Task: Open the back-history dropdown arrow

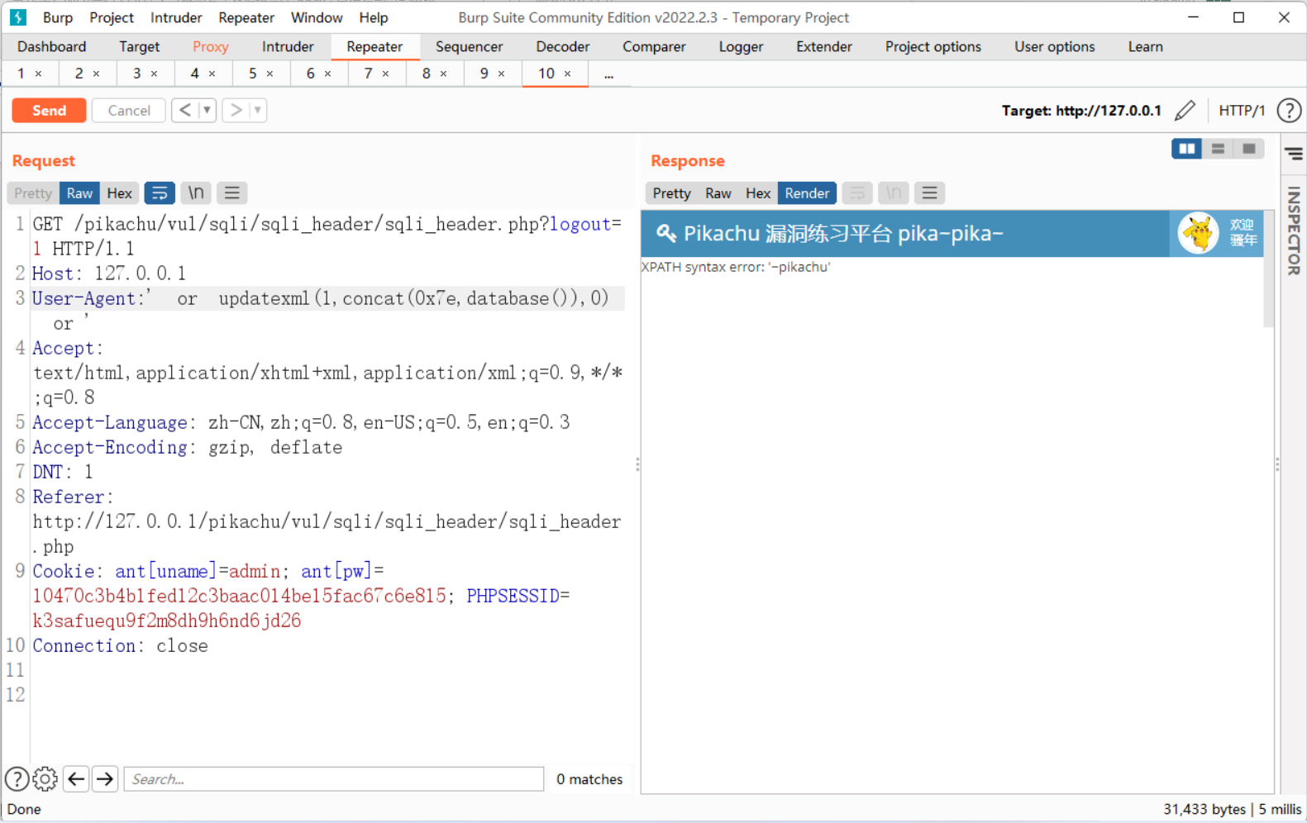Action: 207,110
